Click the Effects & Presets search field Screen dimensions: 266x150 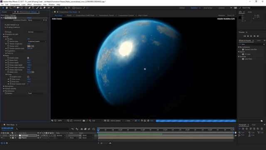pyautogui.click(x=252, y=44)
